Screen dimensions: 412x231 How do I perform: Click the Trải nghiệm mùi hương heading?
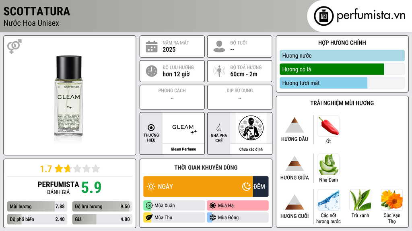coord(342,103)
